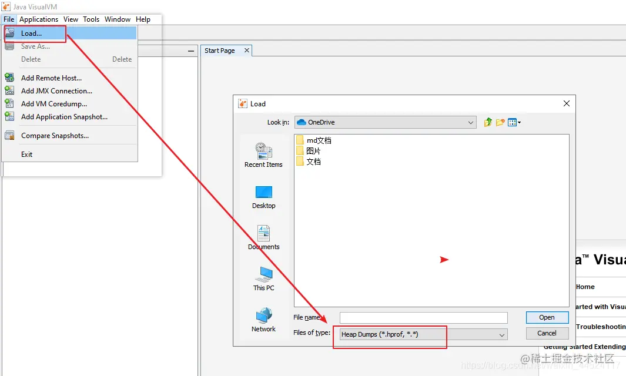Click the File name input field
Image resolution: width=626 pixels, height=376 pixels.
(x=424, y=318)
